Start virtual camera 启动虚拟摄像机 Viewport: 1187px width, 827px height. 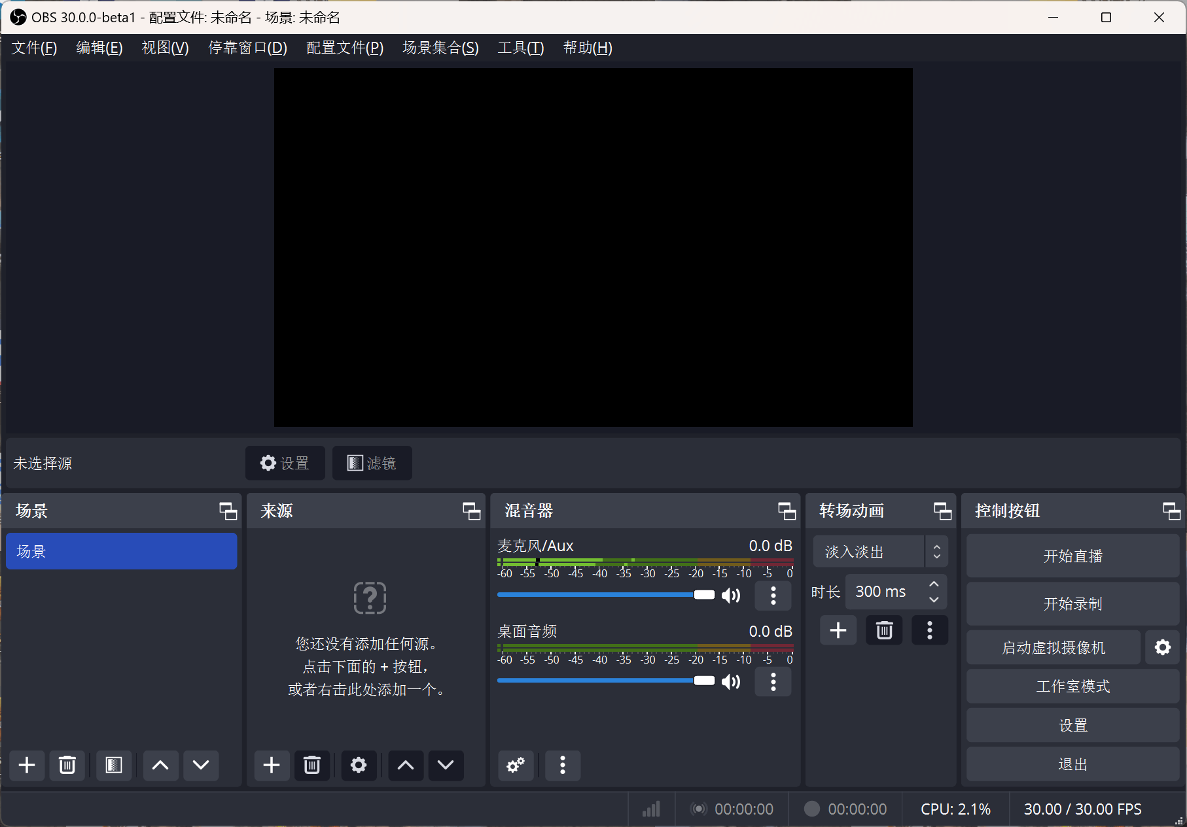tap(1054, 647)
